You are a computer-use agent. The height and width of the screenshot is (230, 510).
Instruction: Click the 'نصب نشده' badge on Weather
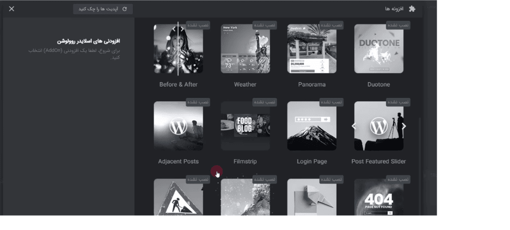click(x=265, y=25)
